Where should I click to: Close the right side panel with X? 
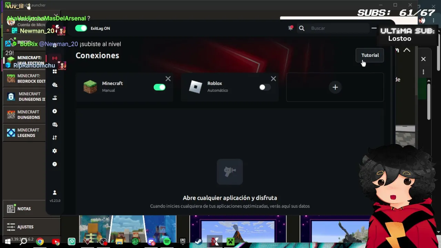coord(423,59)
